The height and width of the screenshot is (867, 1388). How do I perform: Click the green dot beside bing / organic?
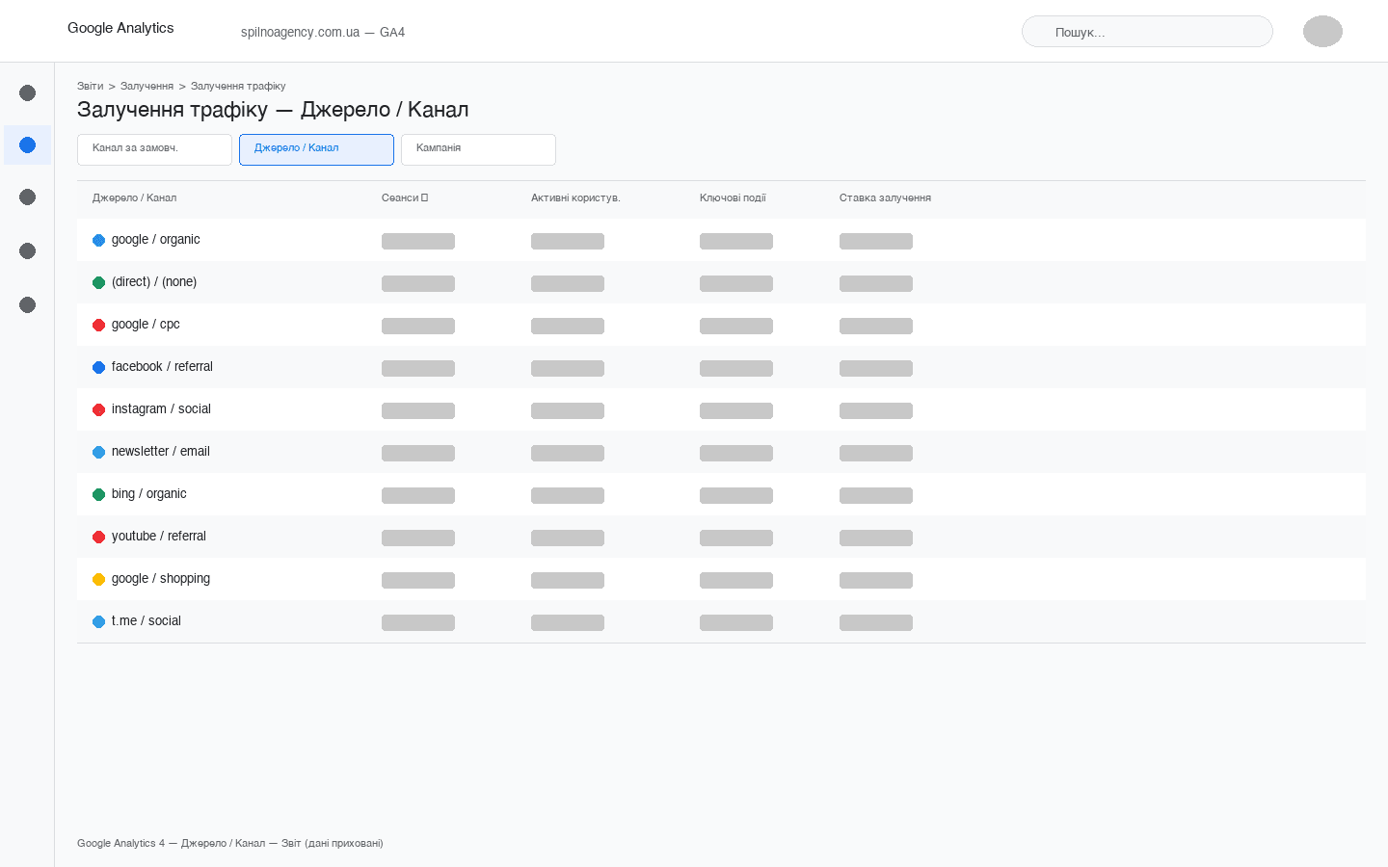point(98,495)
